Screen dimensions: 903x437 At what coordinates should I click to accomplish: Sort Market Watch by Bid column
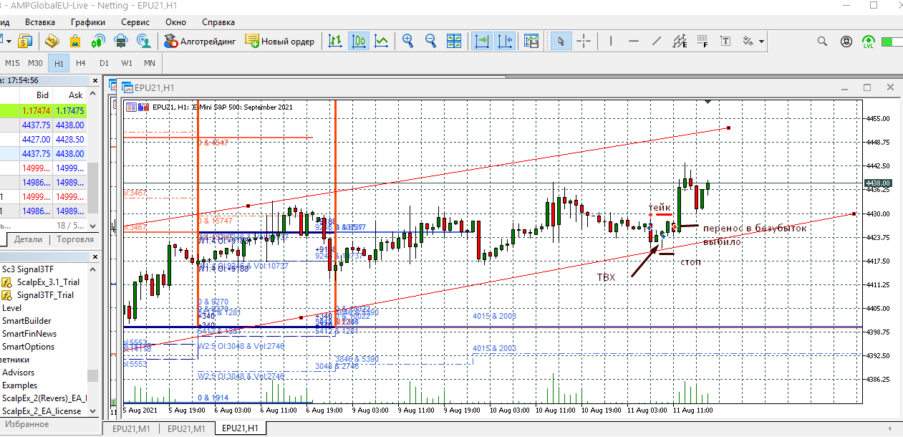tap(43, 95)
